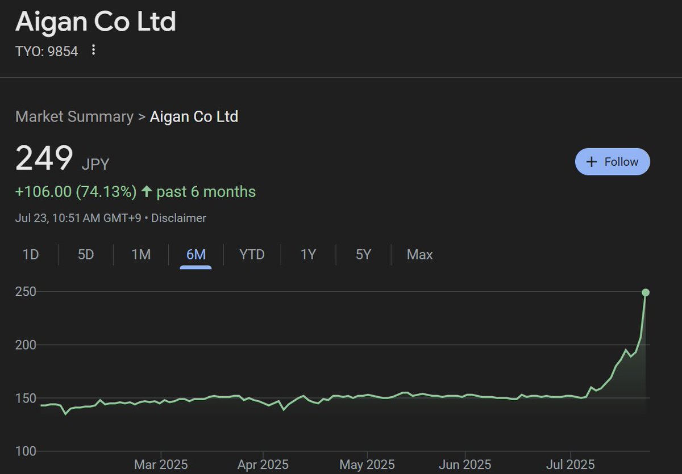Click the Follow button
Screen dimensions: 682x474
613,162
